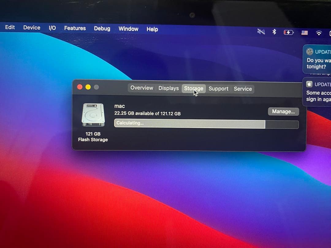Open the Window menu

click(128, 29)
